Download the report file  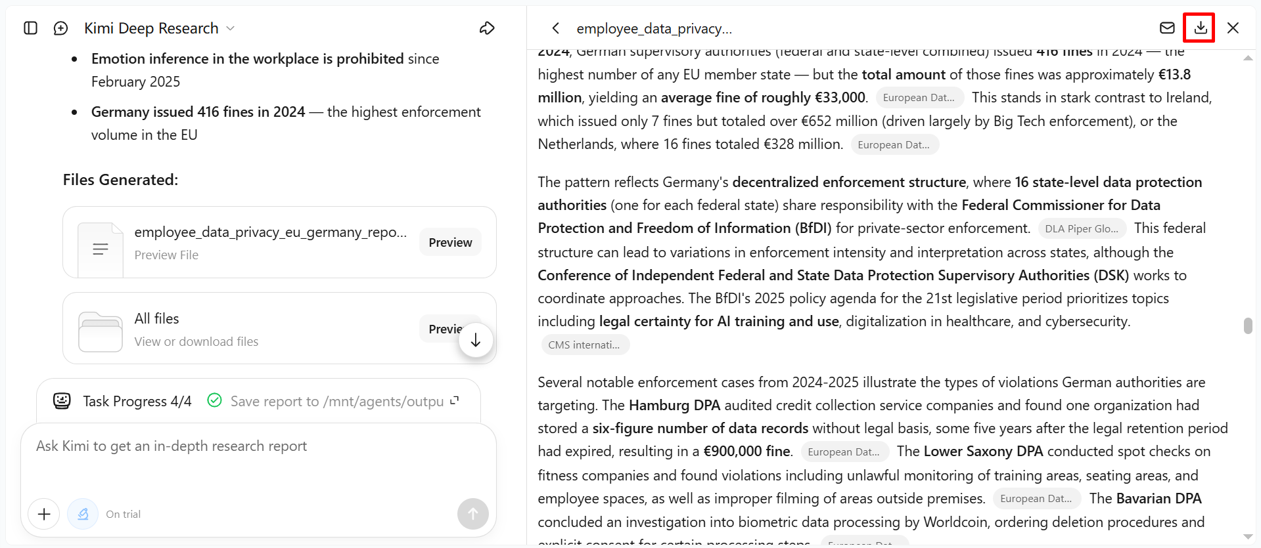[x=1200, y=28]
